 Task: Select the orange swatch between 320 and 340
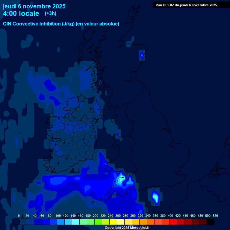(x=143, y=222)
